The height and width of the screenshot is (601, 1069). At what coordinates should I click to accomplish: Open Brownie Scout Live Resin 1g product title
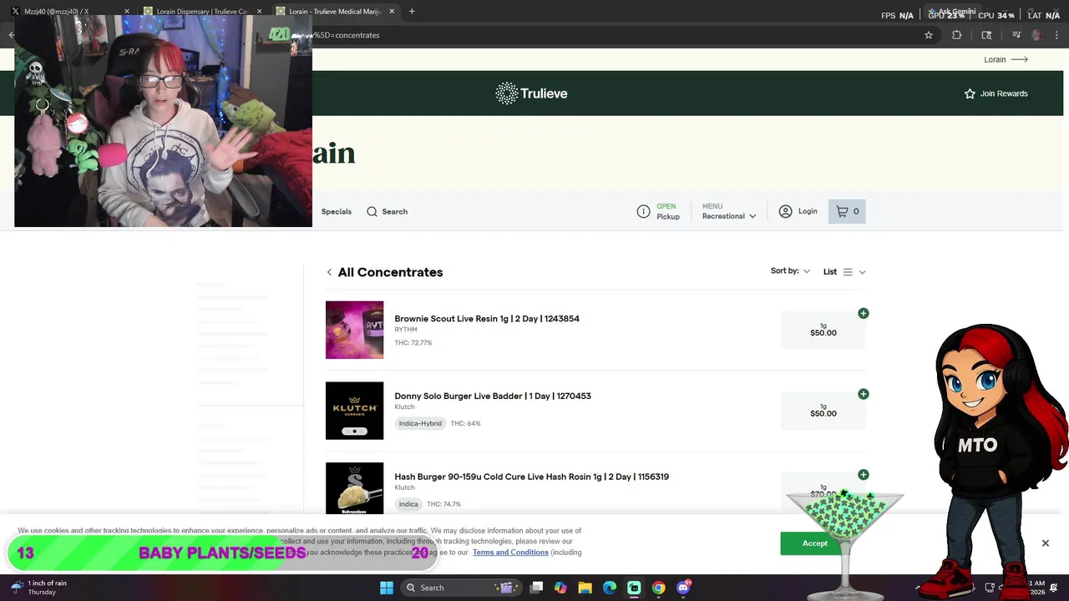[x=487, y=318]
